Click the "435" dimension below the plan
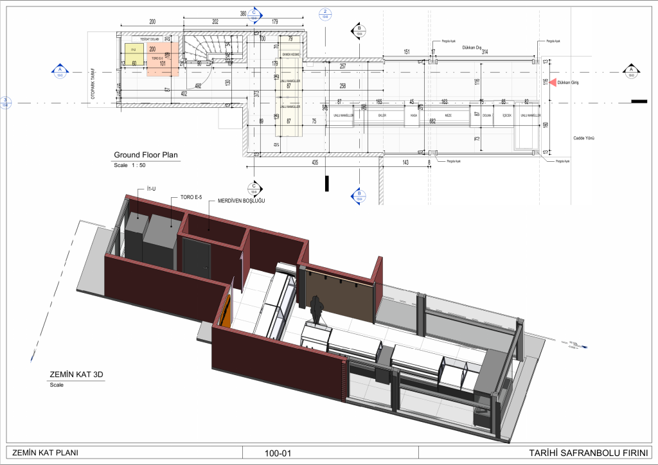Screen dimensions: 658x465 [x=315, y=162]
